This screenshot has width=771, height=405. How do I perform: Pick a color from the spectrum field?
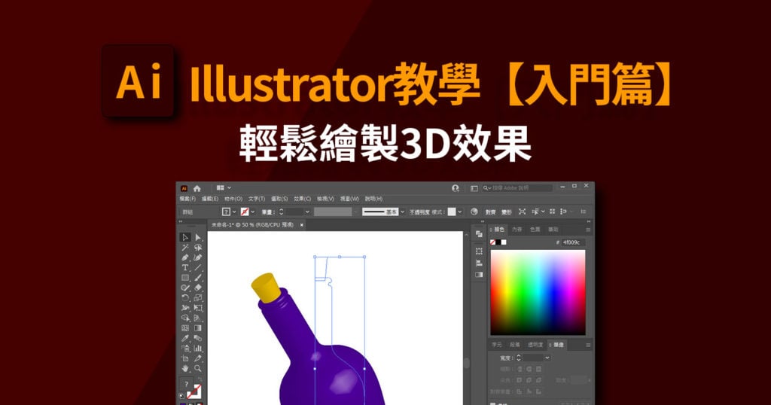click(538, 292)
